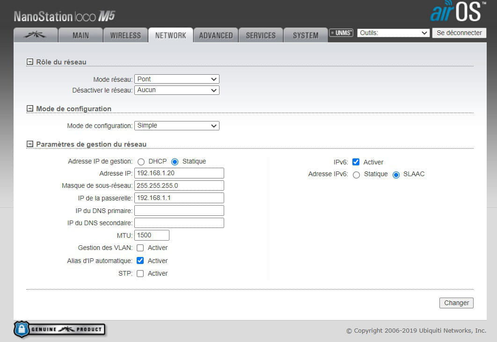Screen dimensions: 497x342
Task: Click the IP du DNS primaire field
Action: (x=179, y=210)
